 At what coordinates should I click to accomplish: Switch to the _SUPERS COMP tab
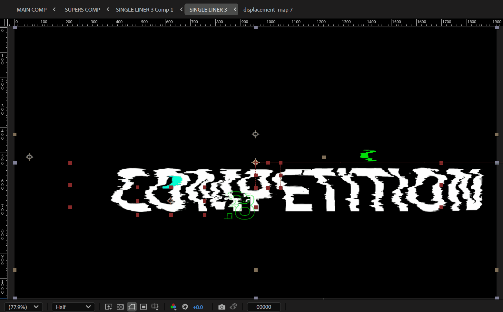pos(81,10)
